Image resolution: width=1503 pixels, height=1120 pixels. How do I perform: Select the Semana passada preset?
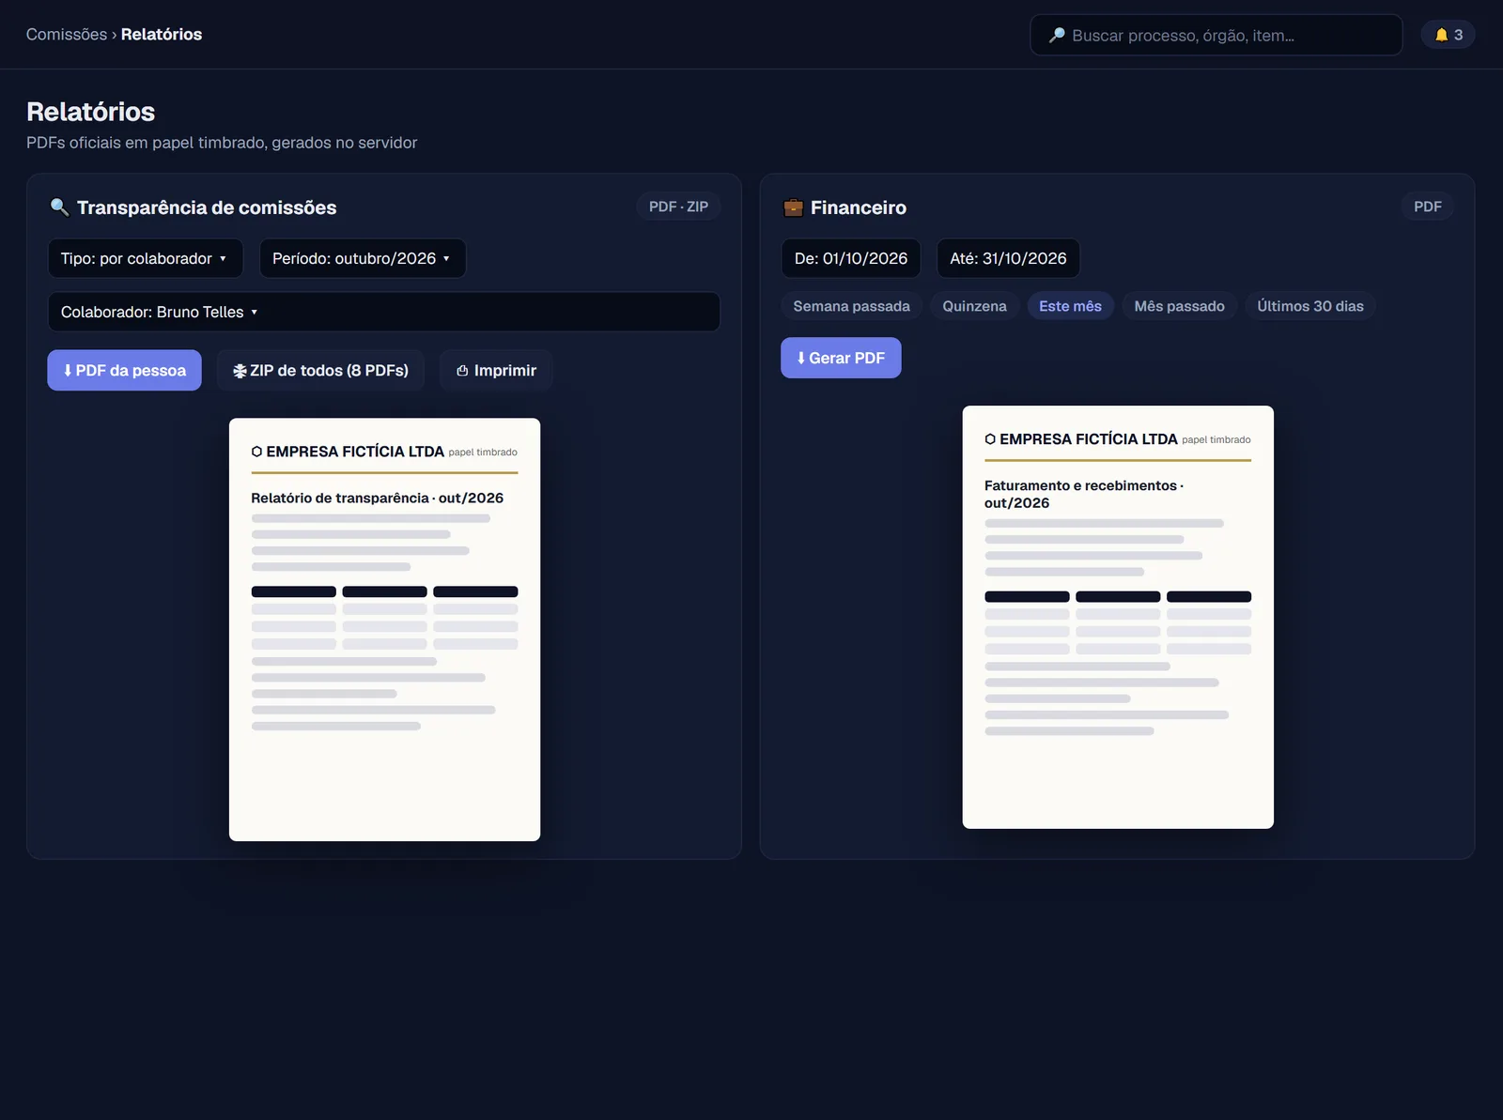click(851, 306)
